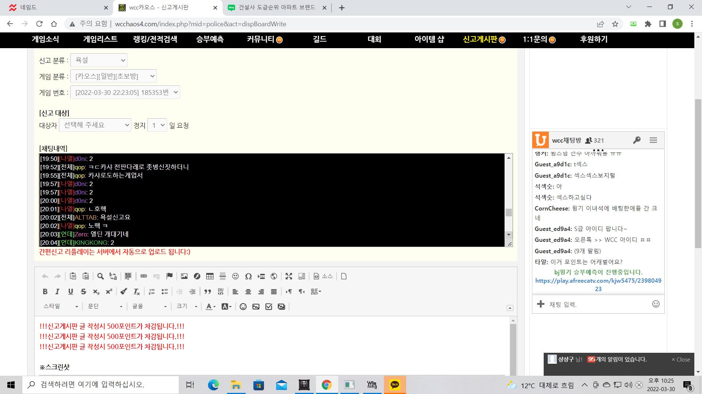The width and height of the screenshot is (702, 394).
Task: Open the 글꼴 font dropdown
Action: (x=149, y=306)
